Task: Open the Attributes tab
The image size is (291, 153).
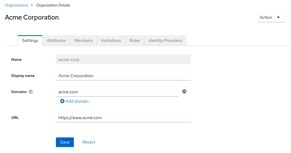Action: pos(56,41)
